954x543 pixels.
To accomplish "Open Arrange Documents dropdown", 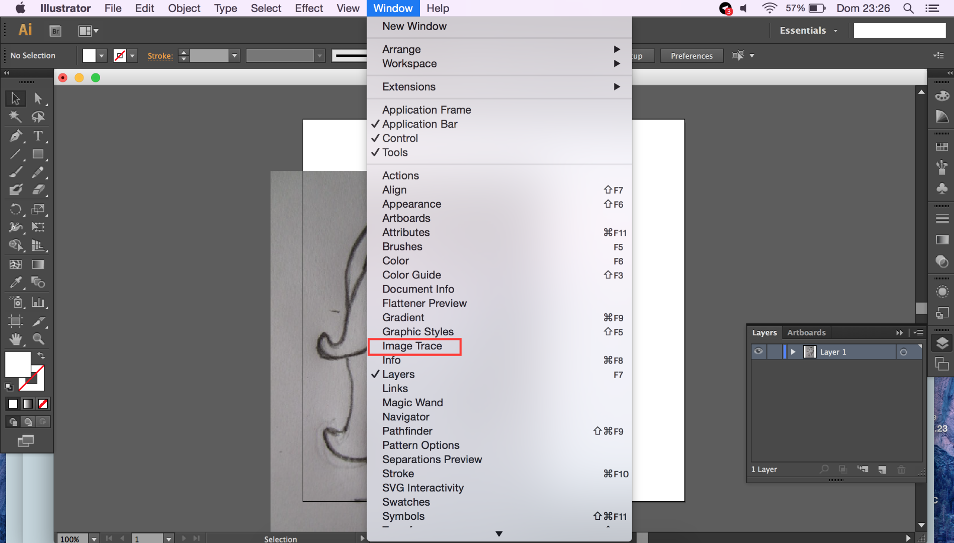I will [88, 31].
